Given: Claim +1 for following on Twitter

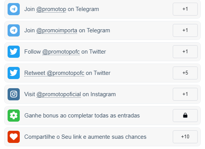Looking at the screenshot, I should pyautogui.click(x=185, y=52).
